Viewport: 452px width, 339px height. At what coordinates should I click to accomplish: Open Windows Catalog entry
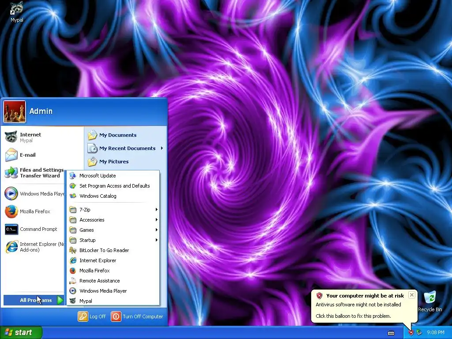tap(113, 196)
